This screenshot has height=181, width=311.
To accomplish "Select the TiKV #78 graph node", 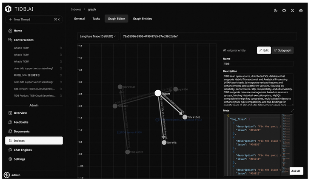I will pyautogui.click(x=164, y=143).
